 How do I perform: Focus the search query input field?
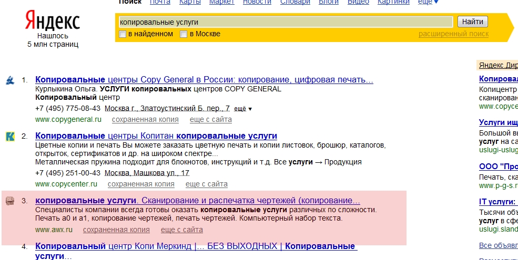tap(286, 22)
